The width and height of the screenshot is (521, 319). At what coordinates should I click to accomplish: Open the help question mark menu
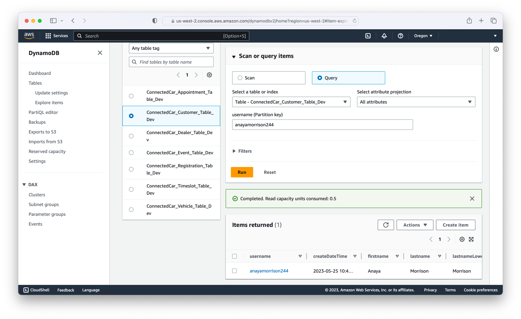tap(401, 36)
